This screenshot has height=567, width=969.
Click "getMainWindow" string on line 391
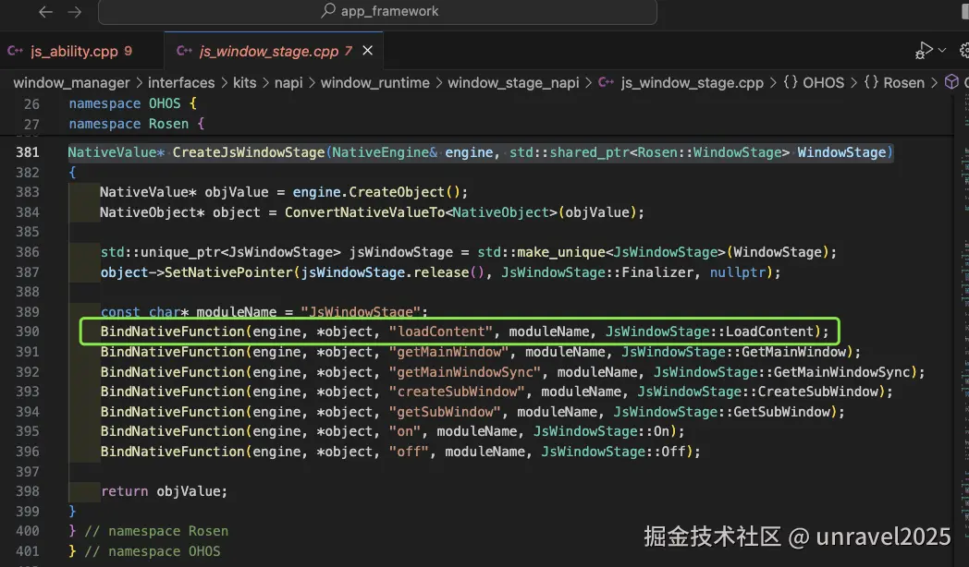point(448,352)
